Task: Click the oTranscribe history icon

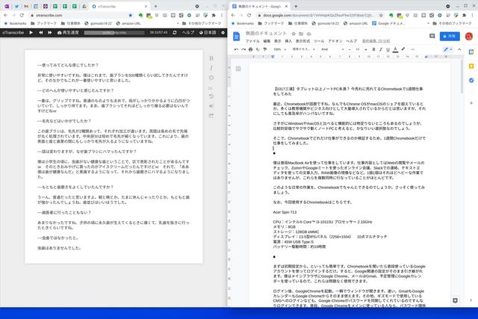Action: pos(211,96)
